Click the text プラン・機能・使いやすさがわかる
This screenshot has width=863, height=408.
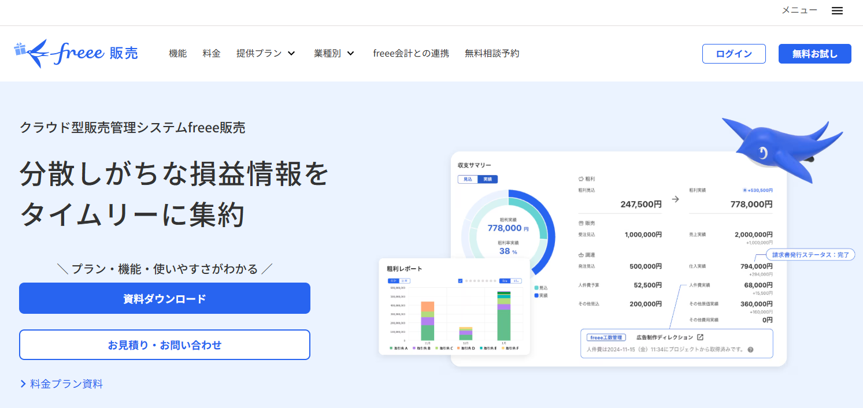coord(165,269)
